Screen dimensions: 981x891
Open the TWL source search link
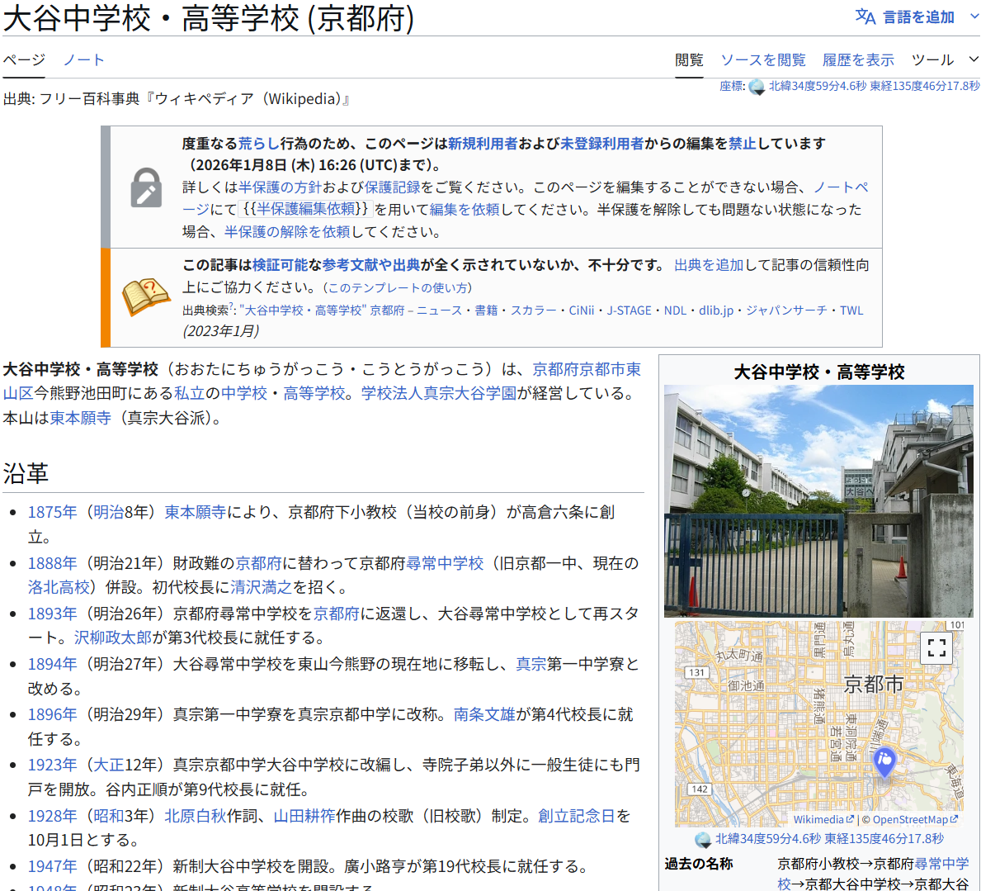851,310
